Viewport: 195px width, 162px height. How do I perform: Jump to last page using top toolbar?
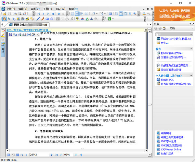(x=53, y=14)
